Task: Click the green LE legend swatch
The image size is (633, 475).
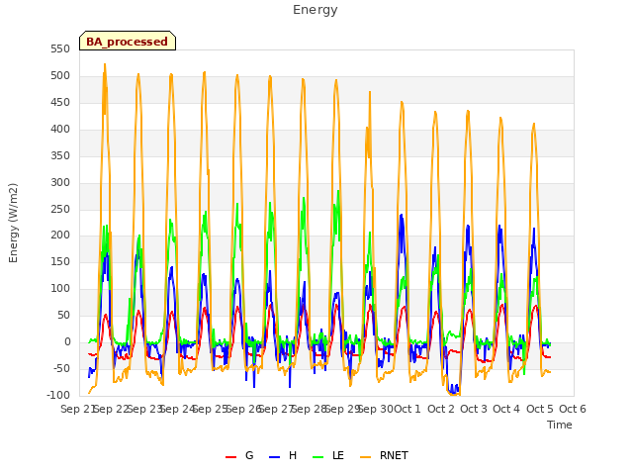Action: (x=318, y=457)
